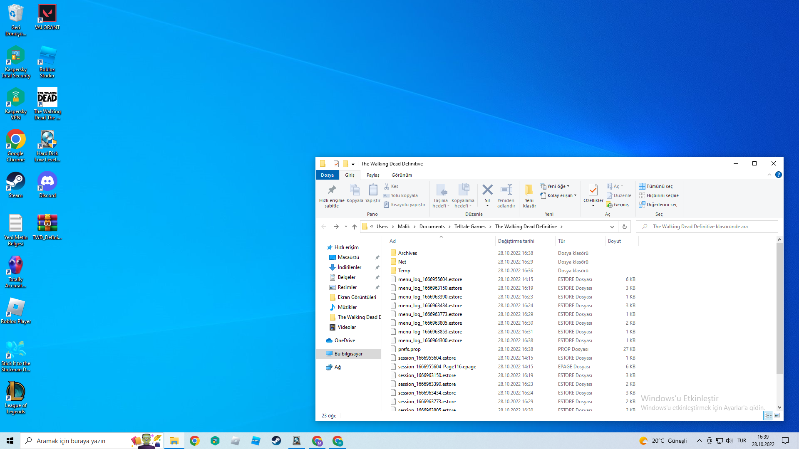Image resolution: width=799 pixels, height=449 pixels.
Task: Click Hızlı erişime sabitle pin icon
Action: 332,190
